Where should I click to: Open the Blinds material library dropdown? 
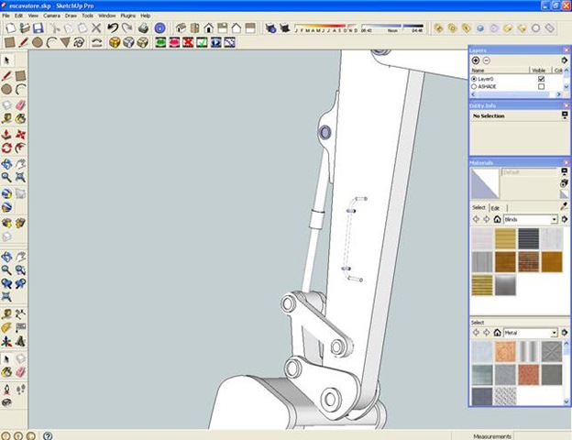click(554, 220)
